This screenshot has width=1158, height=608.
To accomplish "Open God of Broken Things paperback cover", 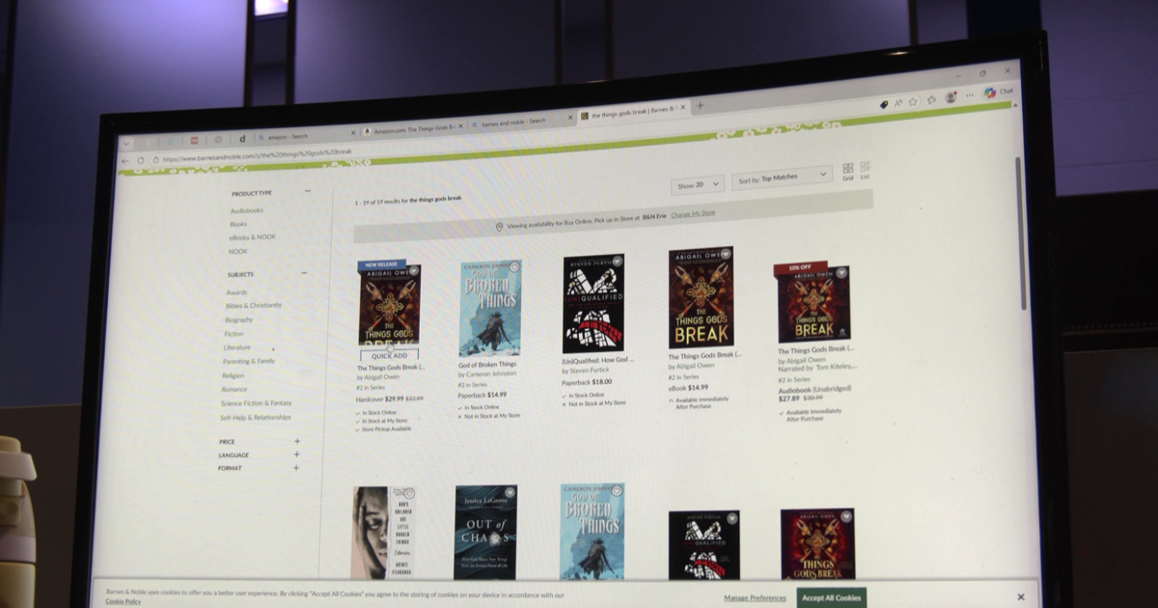I will (489, 308).
